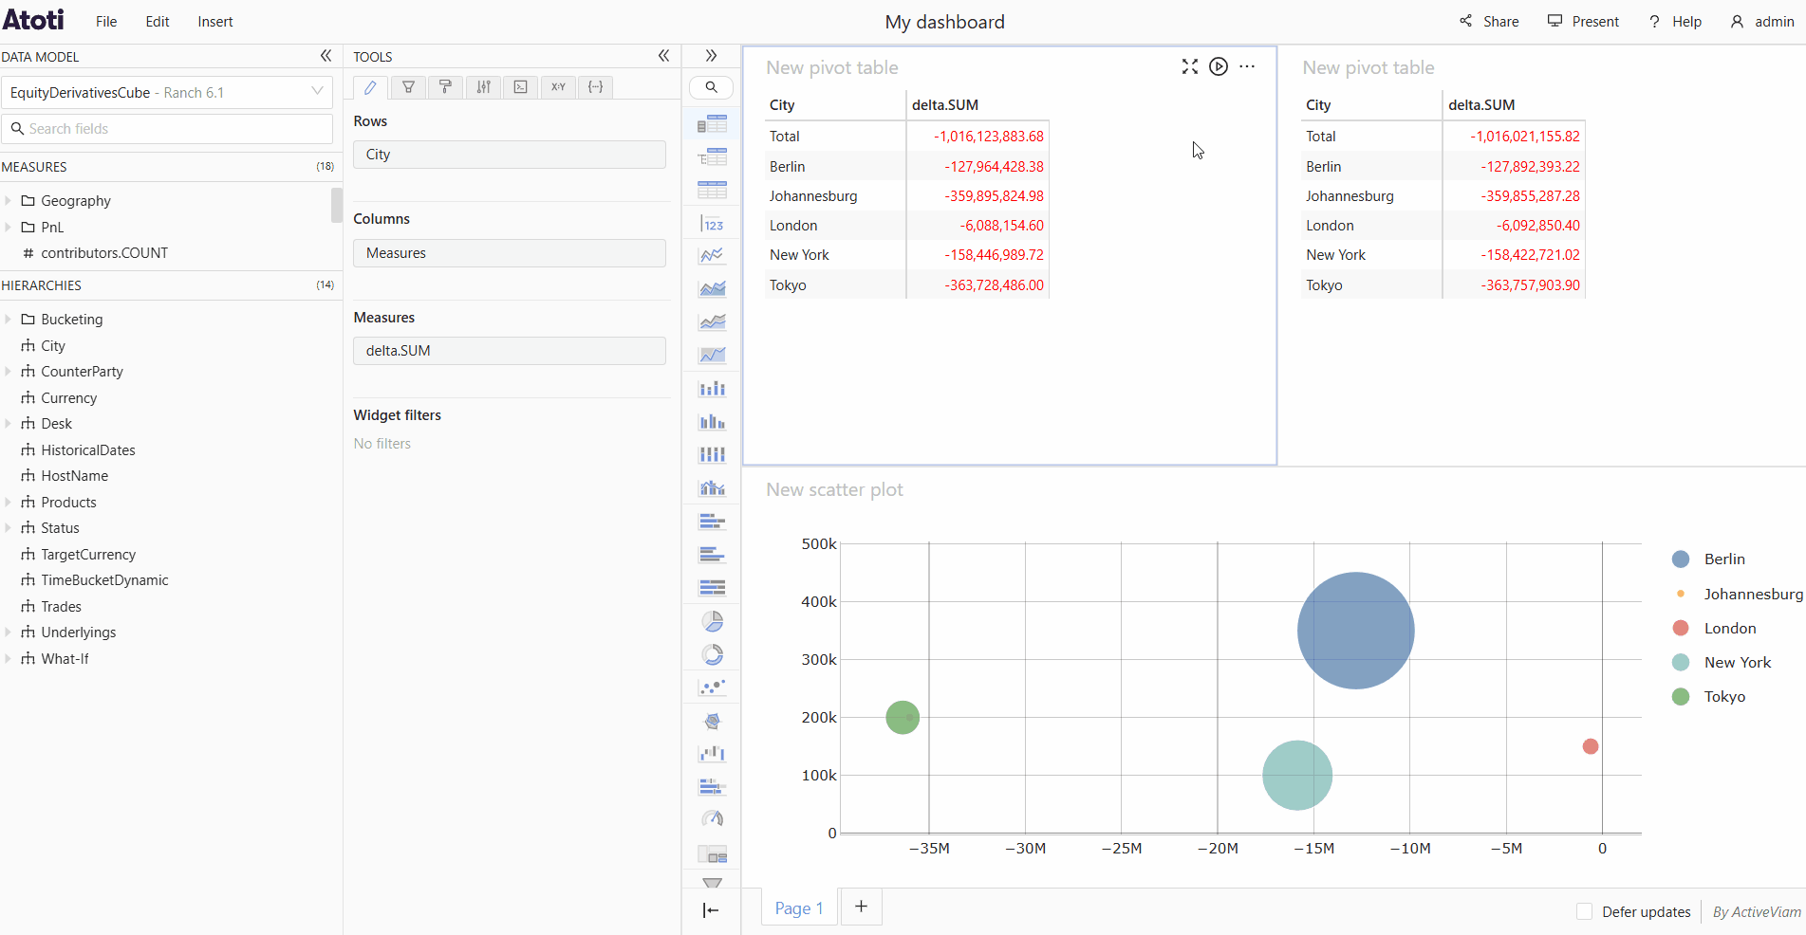
Task: Toggle full screen on first pivot table
Action: pyautogui.click(x=1189, y=66)
